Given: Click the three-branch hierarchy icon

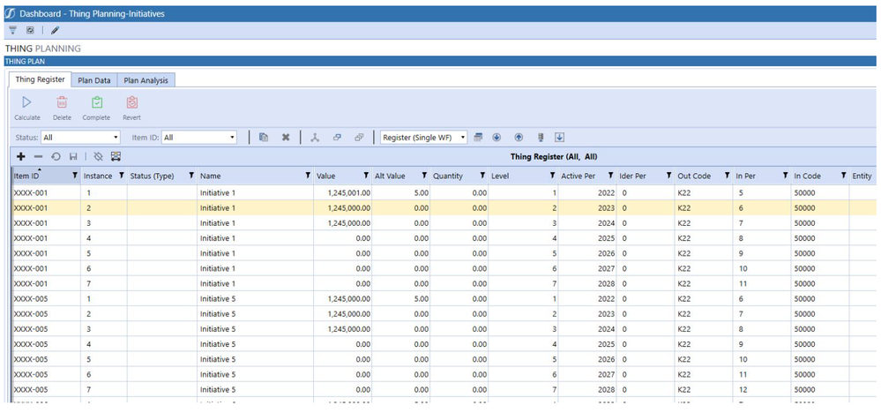Looking at the screenshot, I should pos(315,137).
